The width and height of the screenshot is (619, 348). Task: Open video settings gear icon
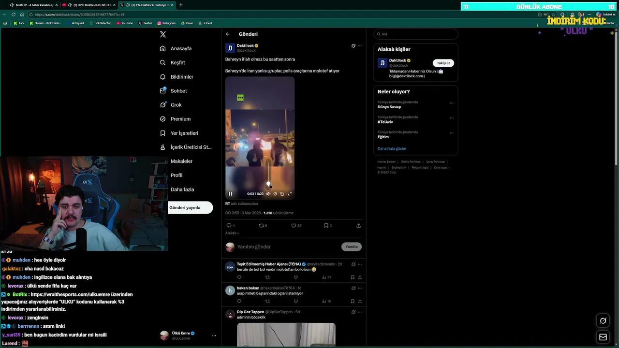coord(275,194)
